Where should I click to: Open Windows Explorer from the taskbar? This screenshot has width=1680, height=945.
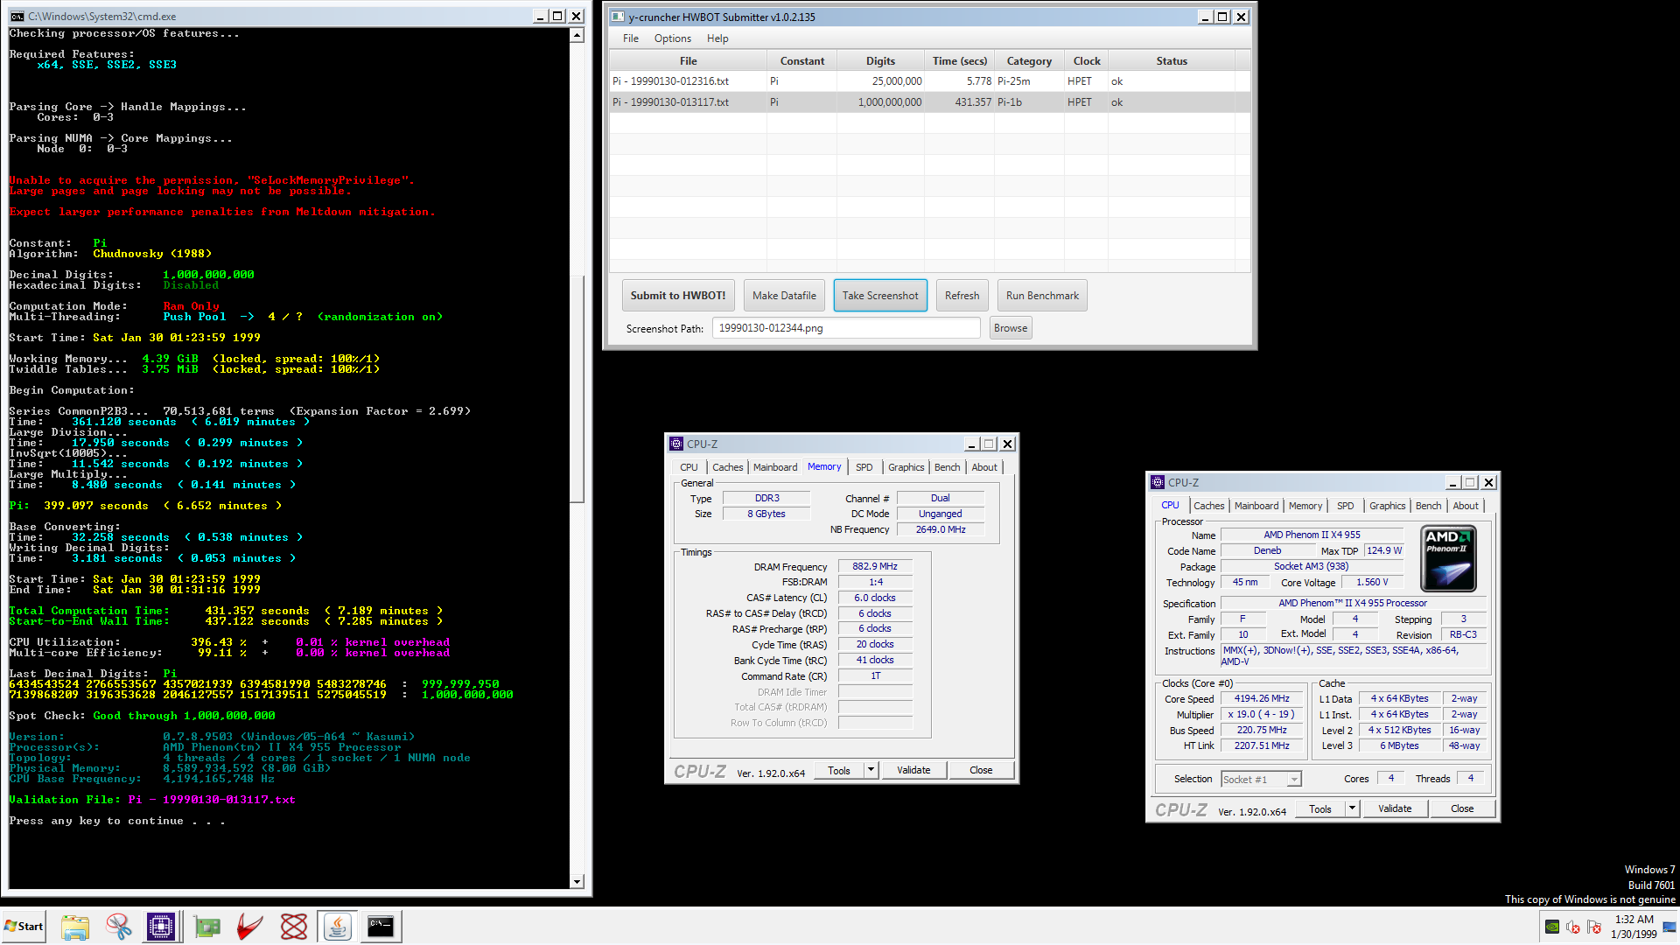point(75,927)
